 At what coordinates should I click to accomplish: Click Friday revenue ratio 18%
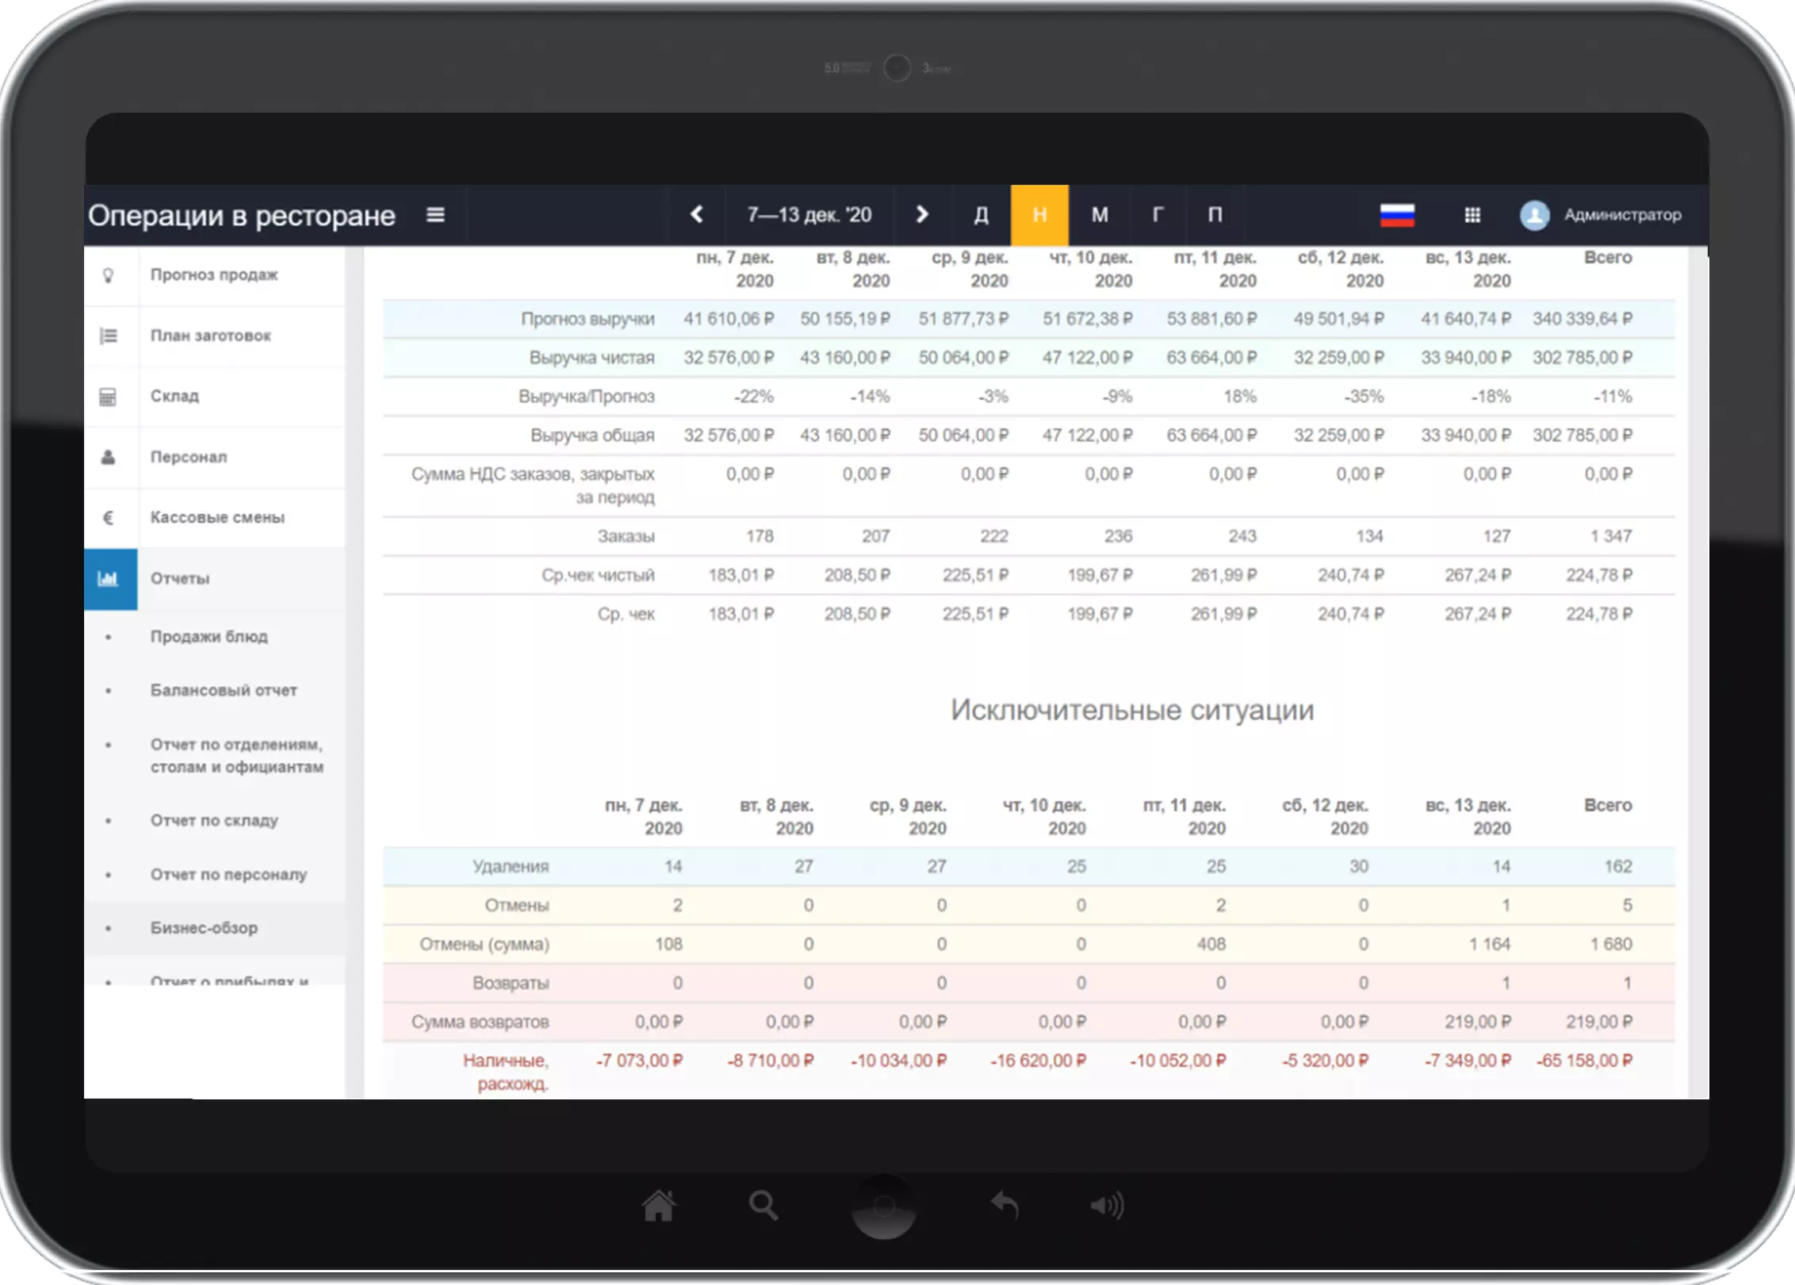[x=1240, y=397]
